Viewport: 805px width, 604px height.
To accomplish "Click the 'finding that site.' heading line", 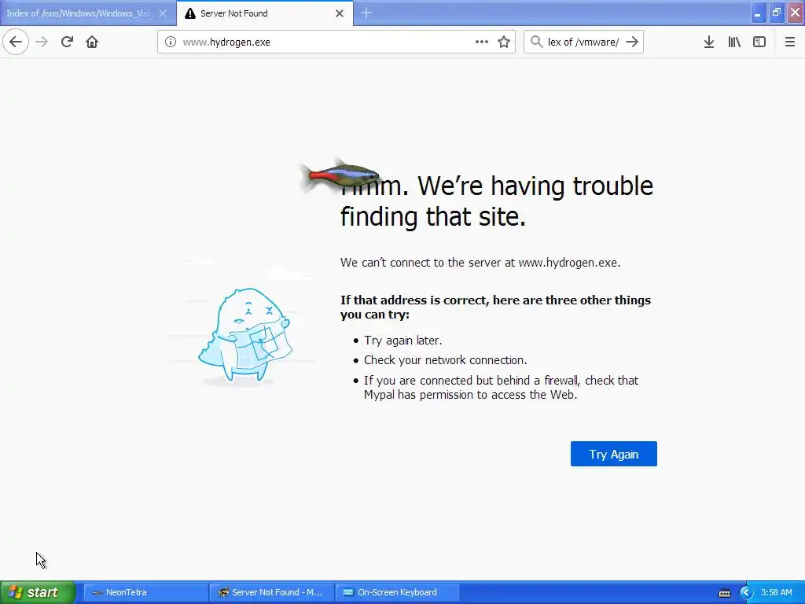I will (433, 216).
